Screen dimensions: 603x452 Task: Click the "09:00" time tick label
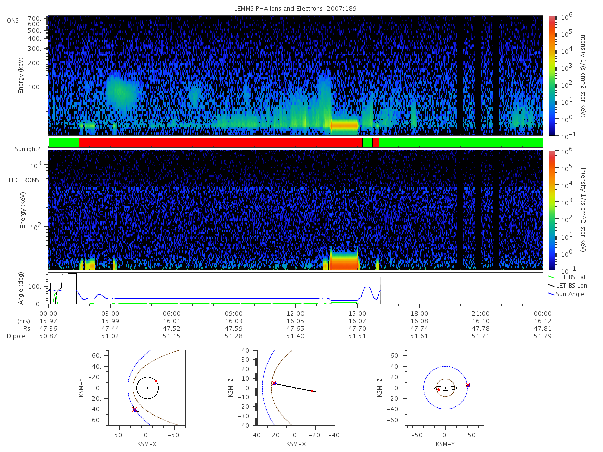(234, 314)
